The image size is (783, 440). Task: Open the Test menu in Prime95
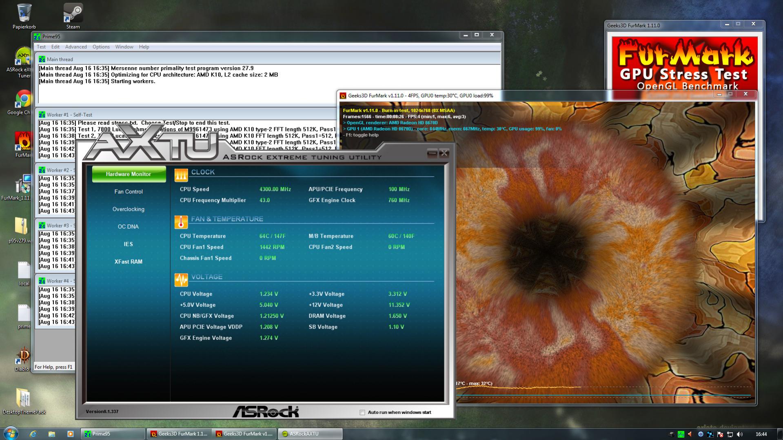(x=41, y=47)
